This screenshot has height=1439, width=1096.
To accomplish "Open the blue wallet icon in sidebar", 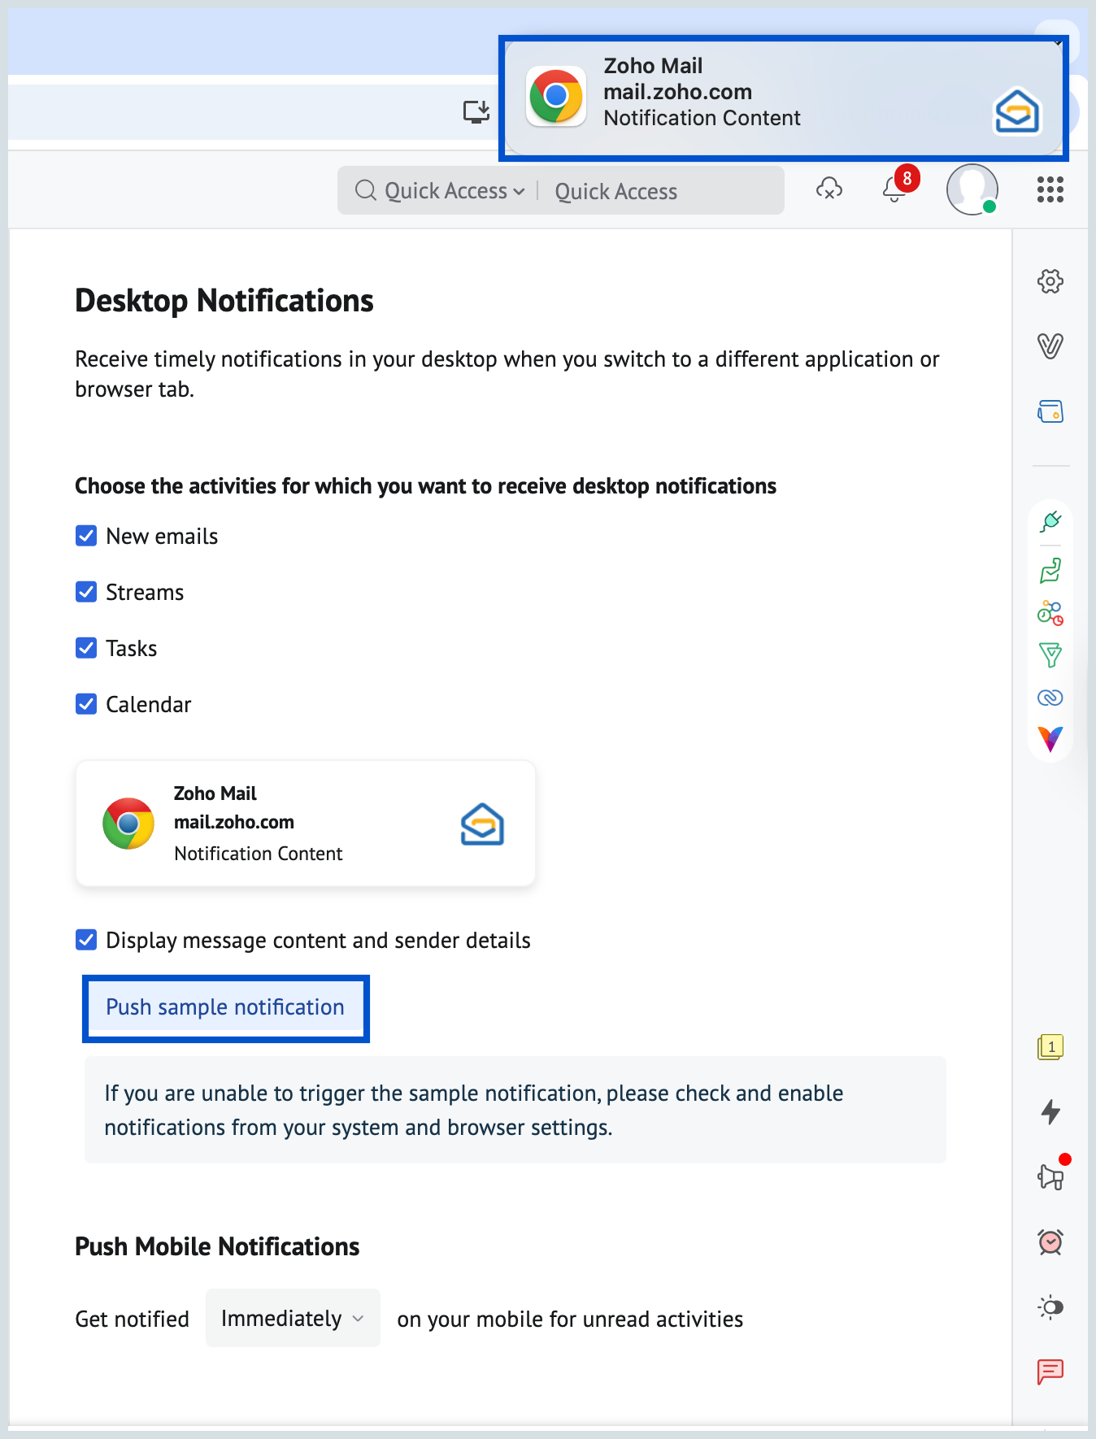I will (1050, 411).
